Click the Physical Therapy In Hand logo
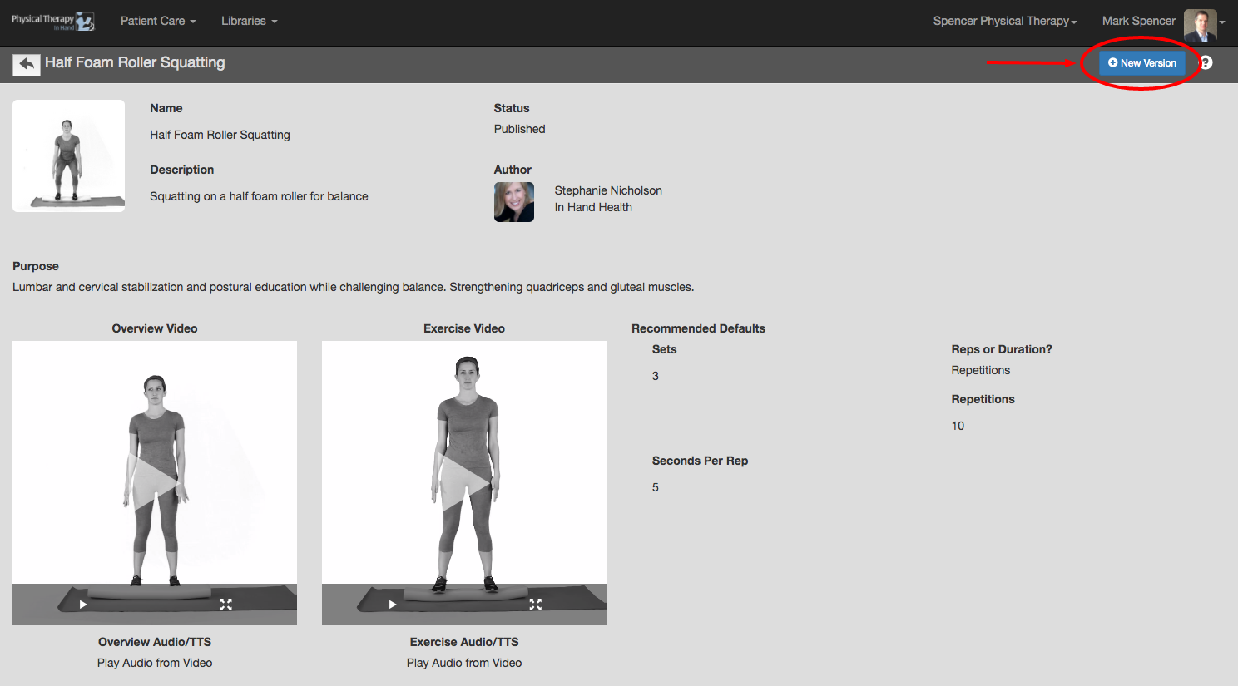The height and width of the screenshot is (686, 1238). [52, 22]
